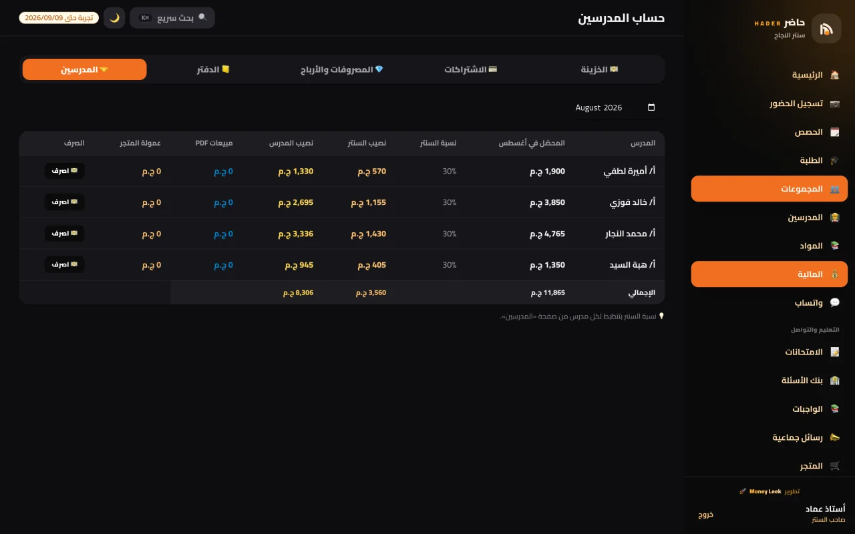Click the cart icon beside المتجر
855x534 pixels.
[834, 466]
